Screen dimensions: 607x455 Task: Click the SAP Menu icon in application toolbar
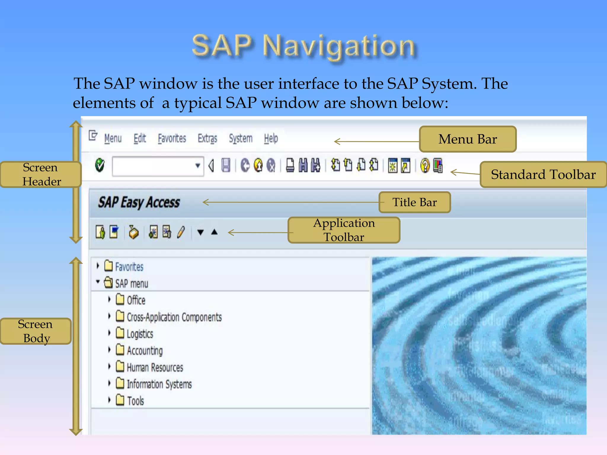tap(114, 232)
